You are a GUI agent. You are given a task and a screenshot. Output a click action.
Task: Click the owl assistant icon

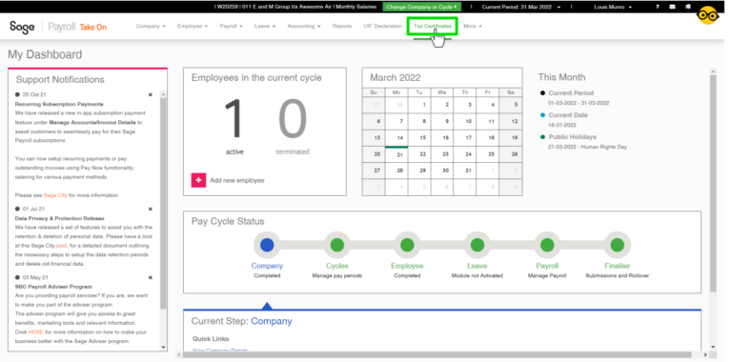708,15
